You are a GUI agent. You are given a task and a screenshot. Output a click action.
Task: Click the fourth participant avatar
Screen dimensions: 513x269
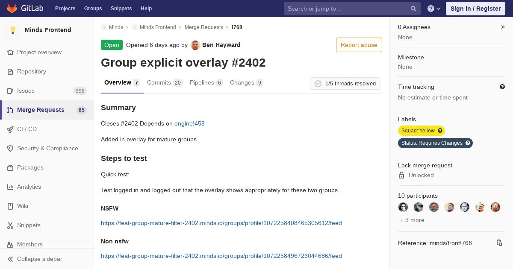click(x=449, y=207)
